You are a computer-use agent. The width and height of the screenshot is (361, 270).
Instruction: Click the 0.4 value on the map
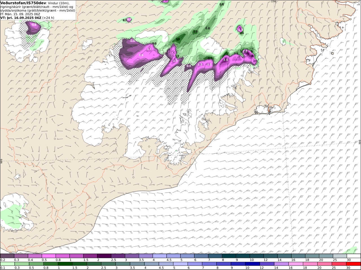pyautogui.click(x=189, y=66)
